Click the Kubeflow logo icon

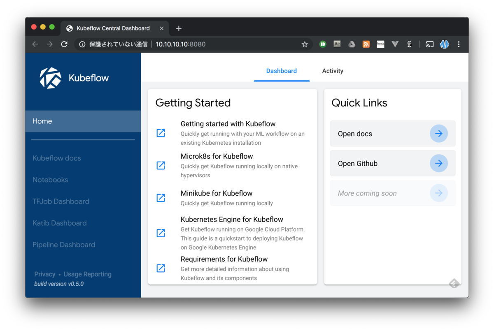pyautogui.click(x=50, y=78)
